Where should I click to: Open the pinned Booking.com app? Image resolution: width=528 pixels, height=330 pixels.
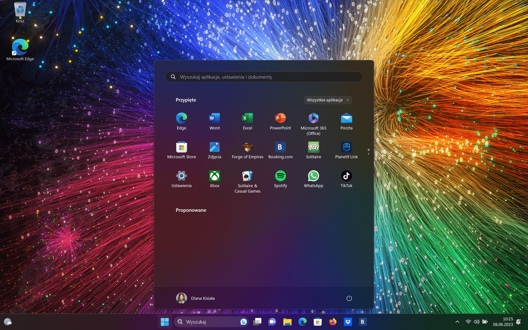[x=280, y=150]
